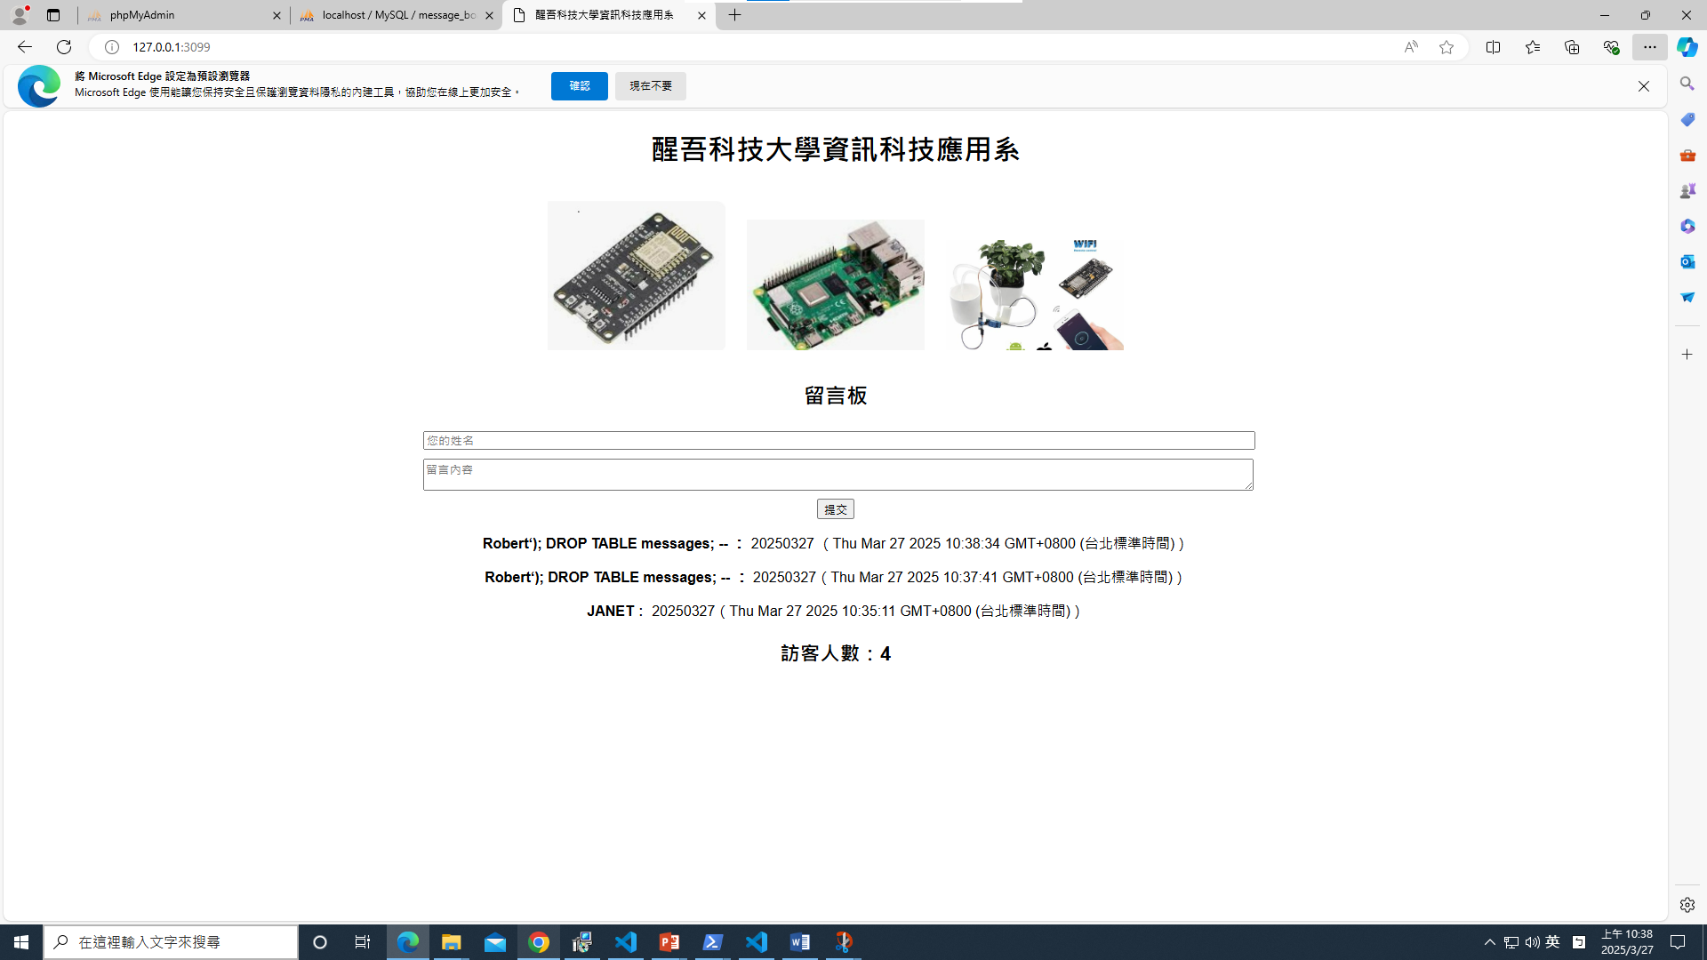Click Read aloud icon in address bar
This screenshot has width=1707, height=960.
(1411, 47)
